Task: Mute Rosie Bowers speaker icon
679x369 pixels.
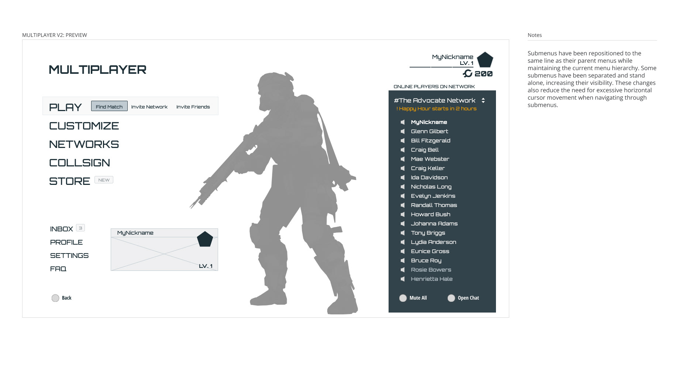Action: [403, 270]
